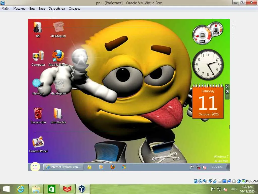This screenshot has width=258, height=194.
Task: Click guest tray network icon
Action: click(198, 167)
